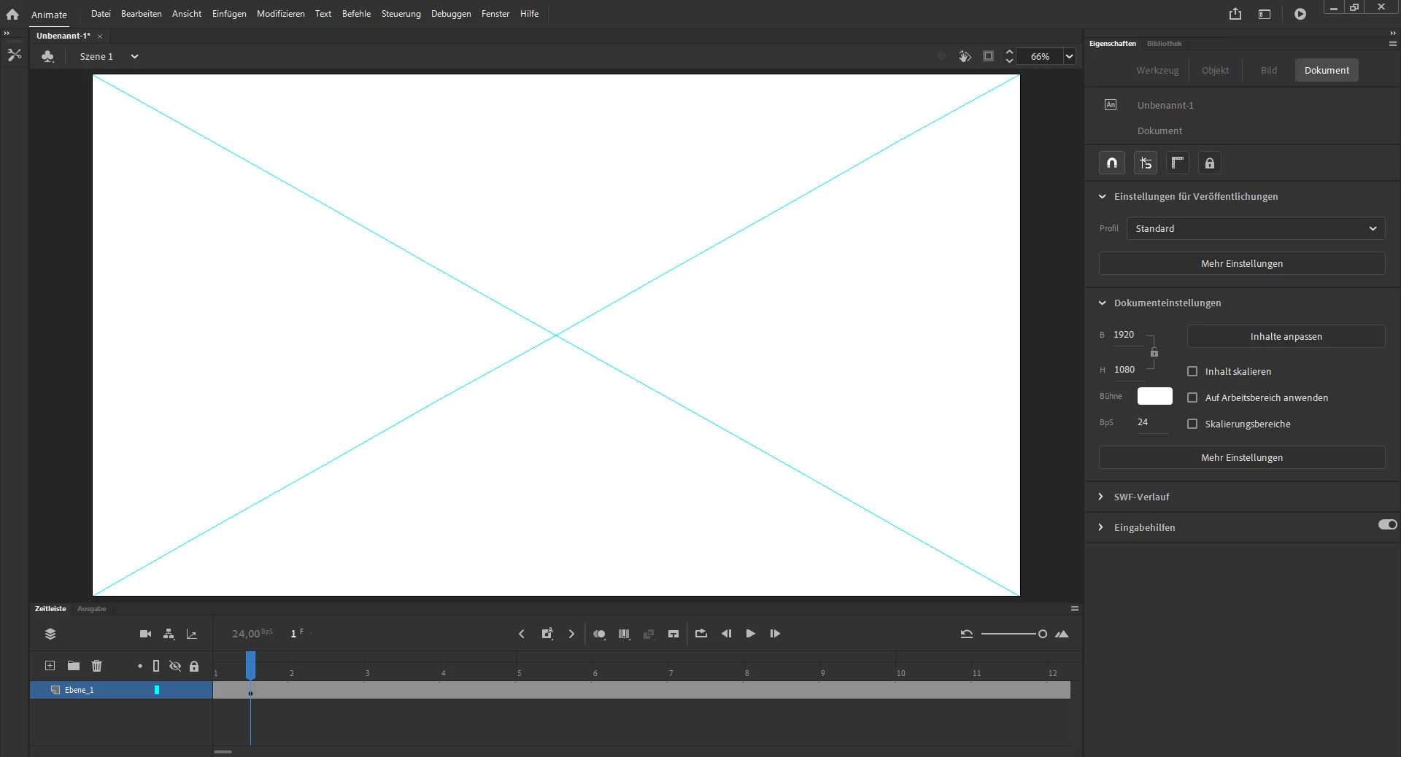Check Auf Arbeitsbereich anwenden

(x=1192, y=397)
